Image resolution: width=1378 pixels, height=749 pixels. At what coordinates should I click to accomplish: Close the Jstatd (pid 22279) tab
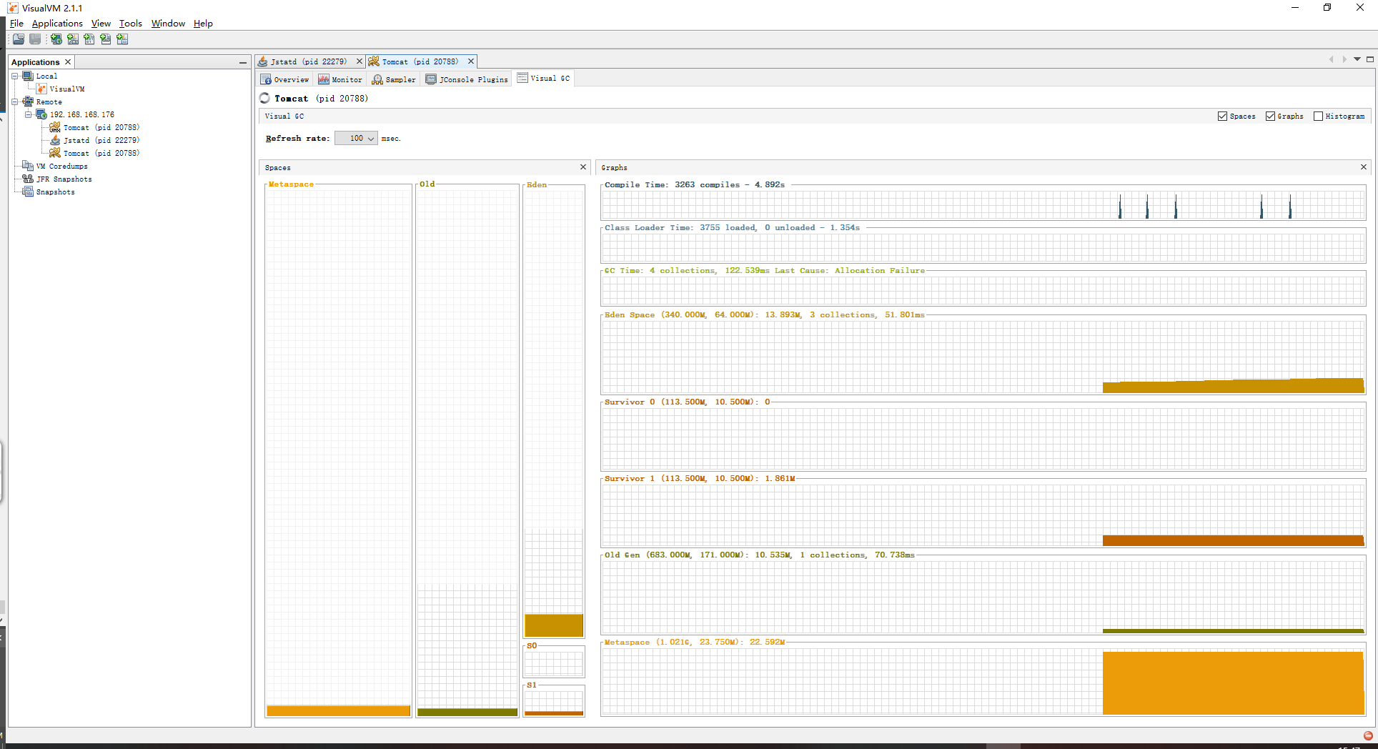tap(360, 61)
